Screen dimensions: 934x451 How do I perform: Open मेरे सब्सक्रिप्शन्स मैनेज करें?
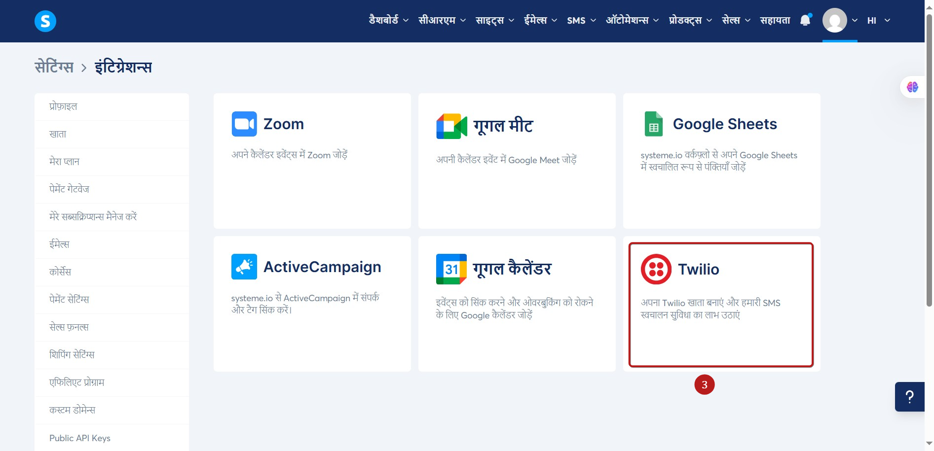click(112, 217)
